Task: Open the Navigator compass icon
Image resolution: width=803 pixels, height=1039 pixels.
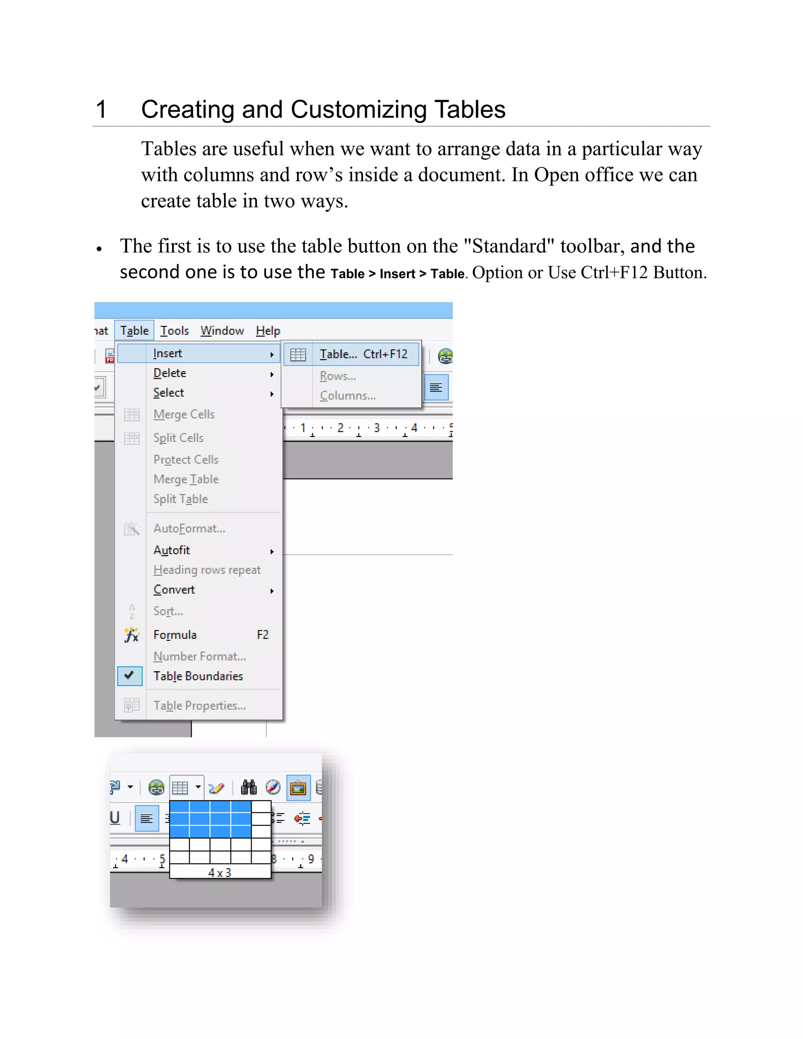Action: [273, 787]
